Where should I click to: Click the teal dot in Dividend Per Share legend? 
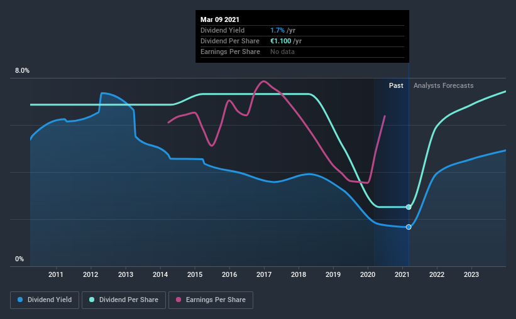tap(92, 300)
